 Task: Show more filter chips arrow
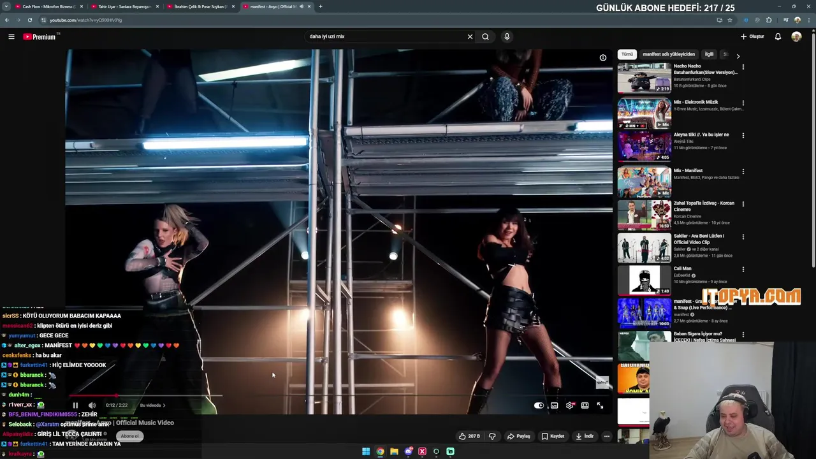click(x=738, y=56)
